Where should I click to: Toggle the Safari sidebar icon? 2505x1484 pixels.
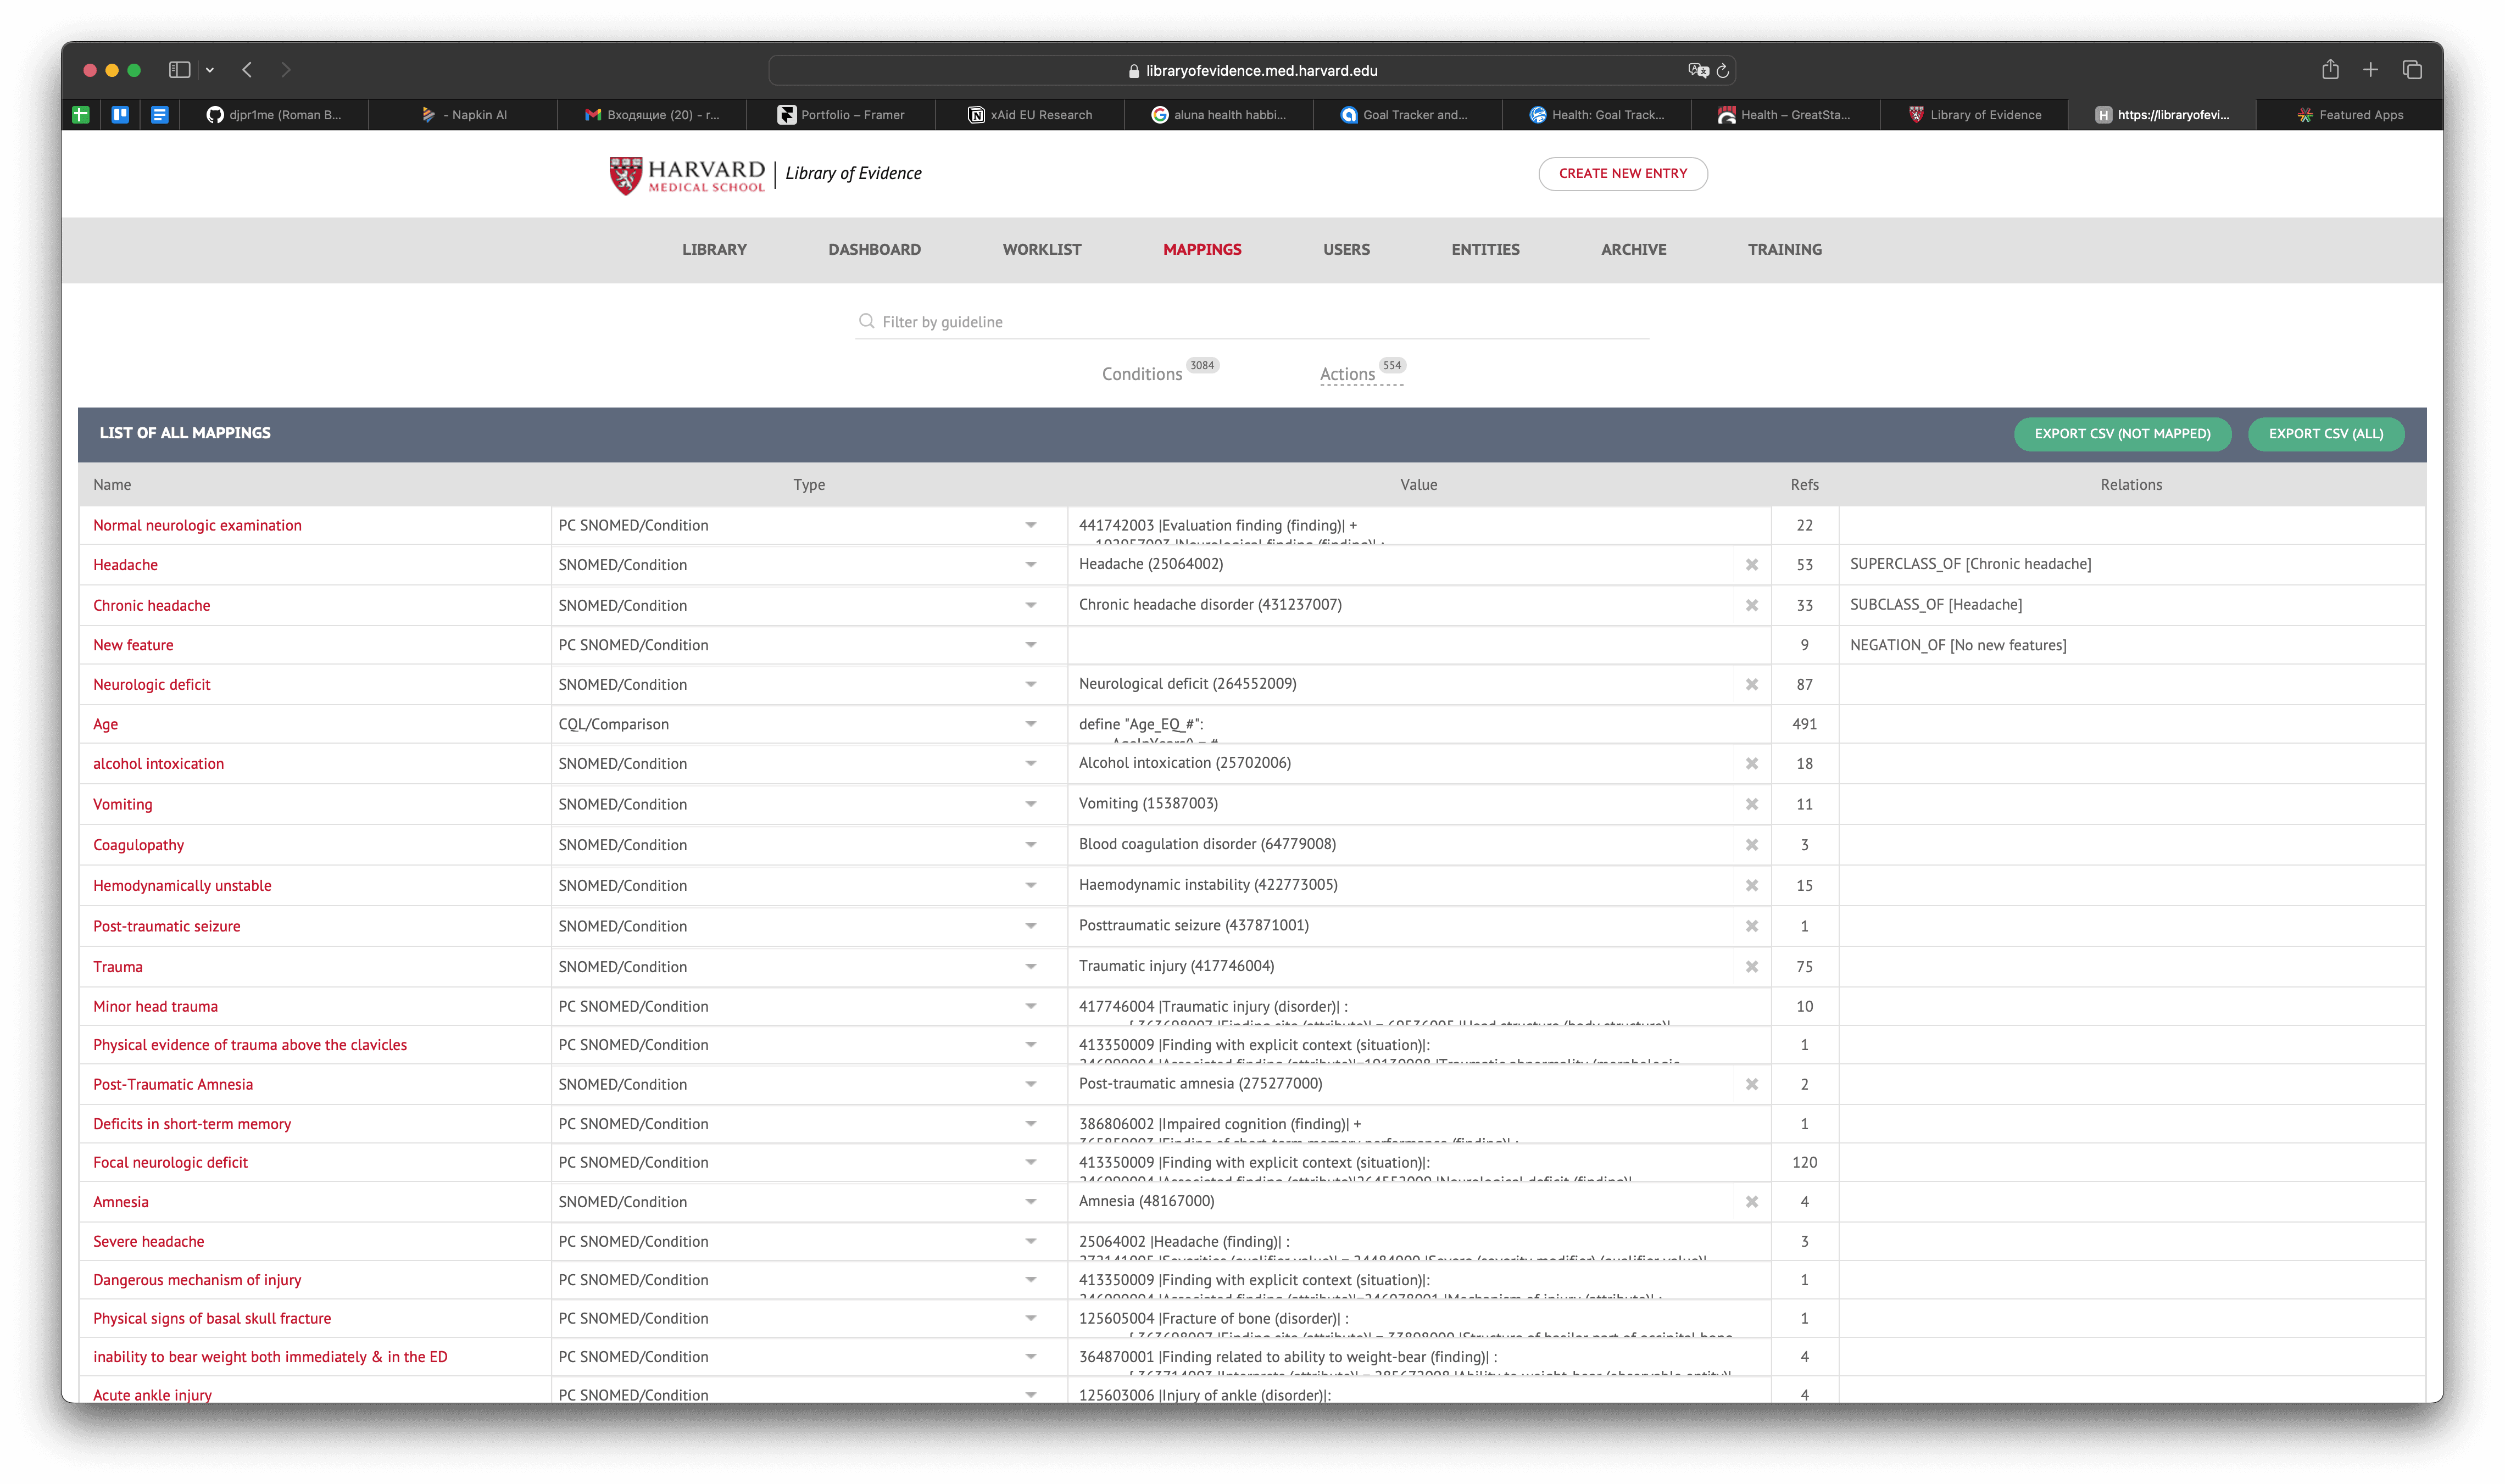point(179,70)
